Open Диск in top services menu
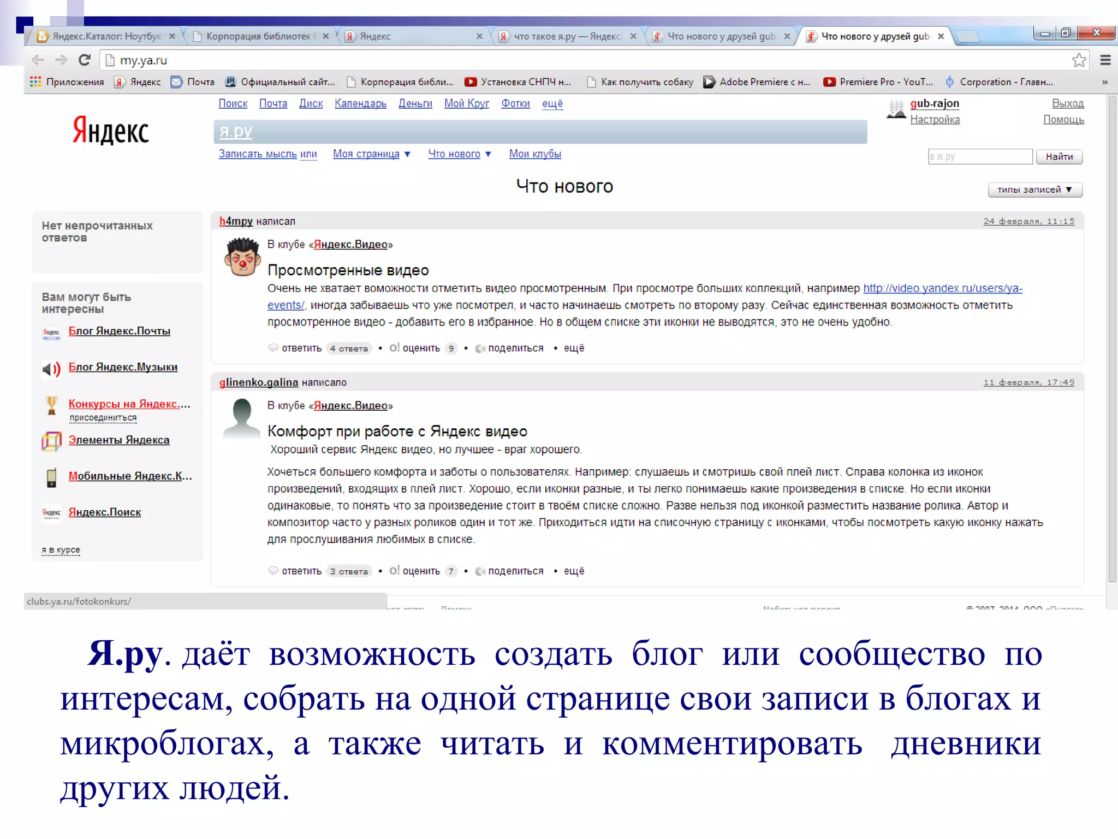This screenshot has height=839, width=1118. [x=311, y=103]
